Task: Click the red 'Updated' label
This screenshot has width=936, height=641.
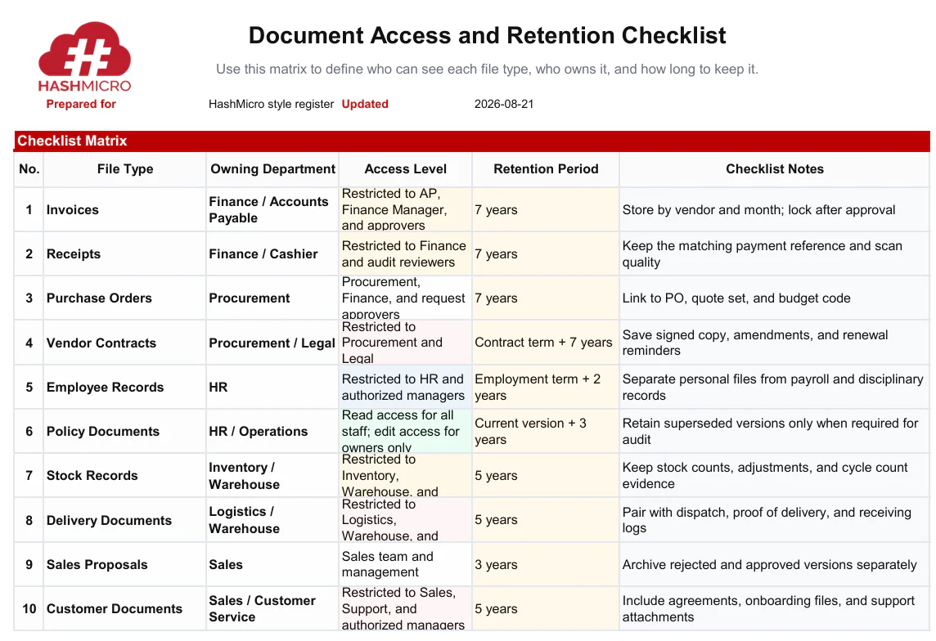Action: point(365,104)
